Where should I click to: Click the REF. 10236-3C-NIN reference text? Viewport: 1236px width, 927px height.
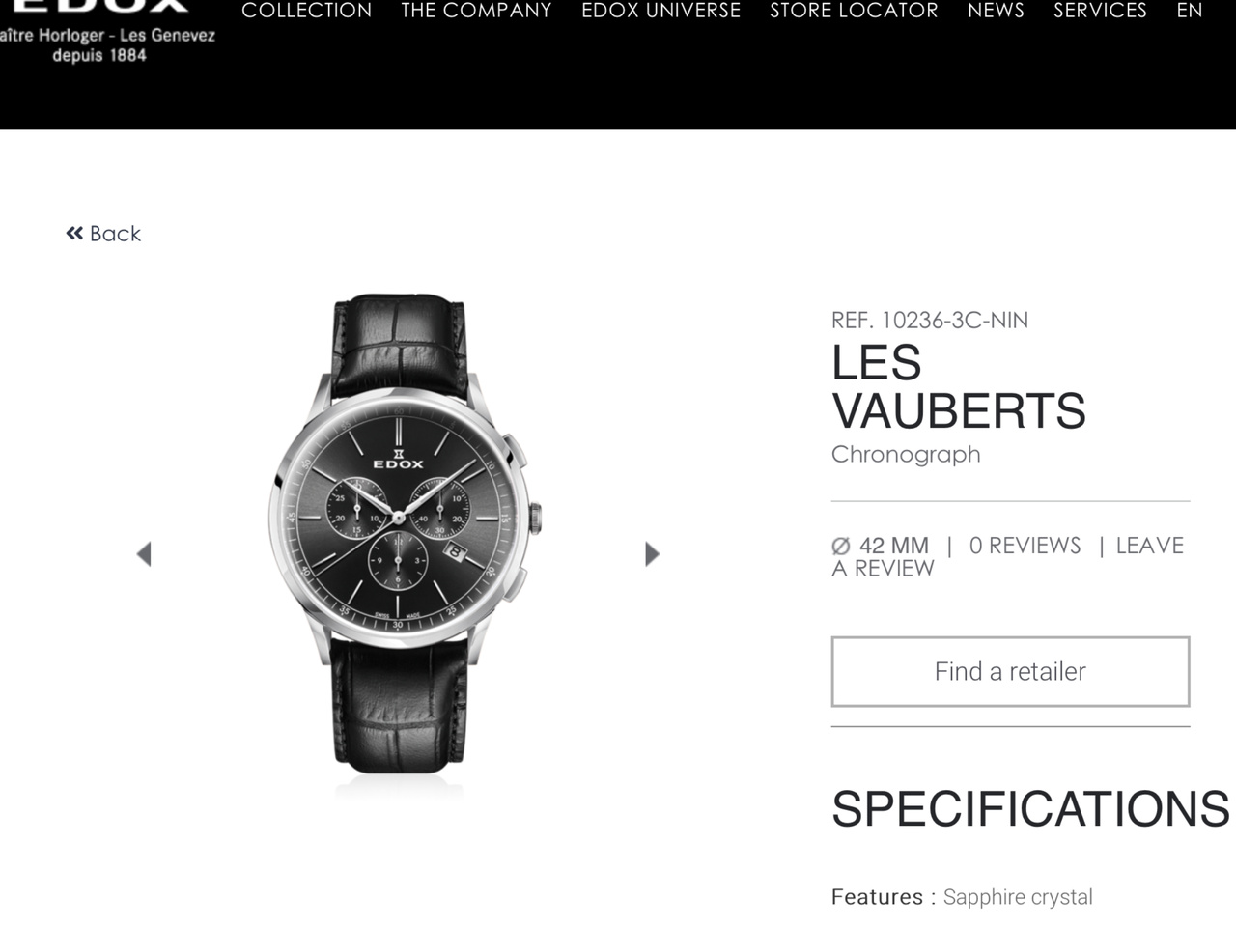point(930,321)
